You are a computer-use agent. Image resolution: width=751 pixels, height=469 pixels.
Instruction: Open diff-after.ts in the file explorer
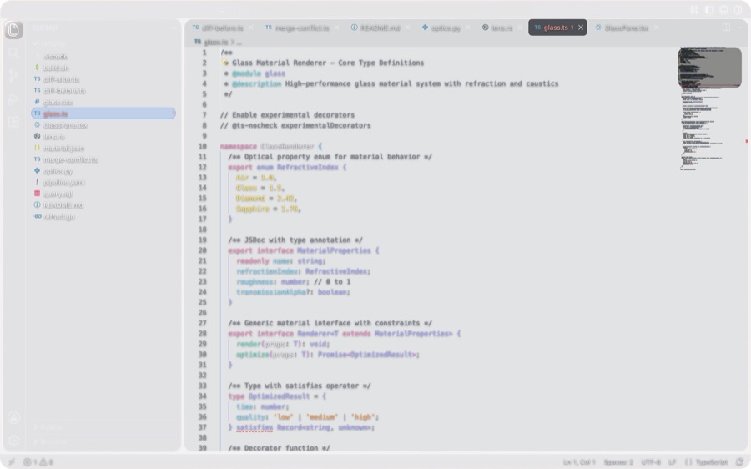tap(103, 79)
